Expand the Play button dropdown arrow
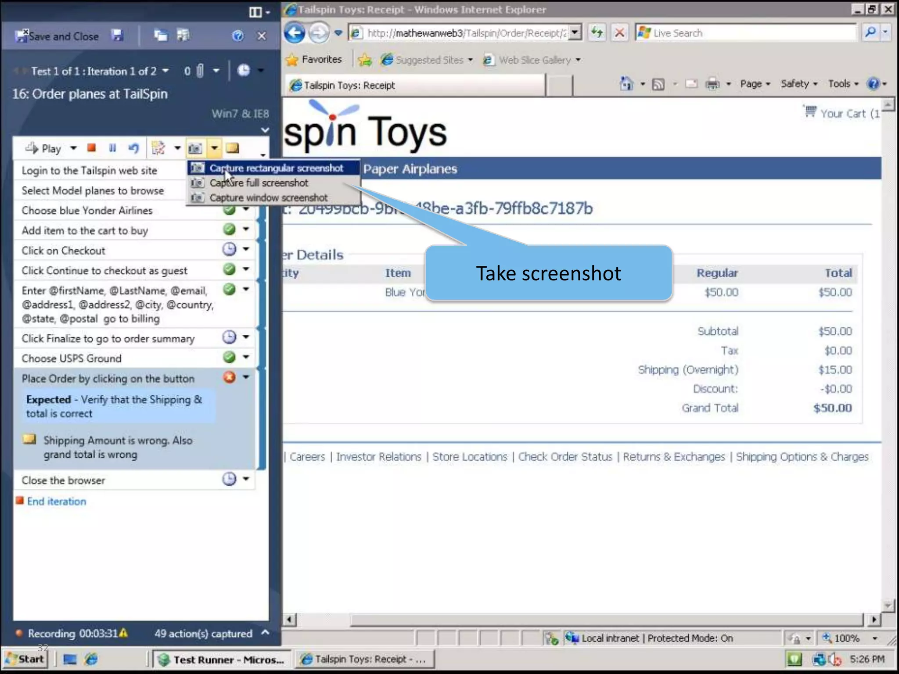 (73, 148)
